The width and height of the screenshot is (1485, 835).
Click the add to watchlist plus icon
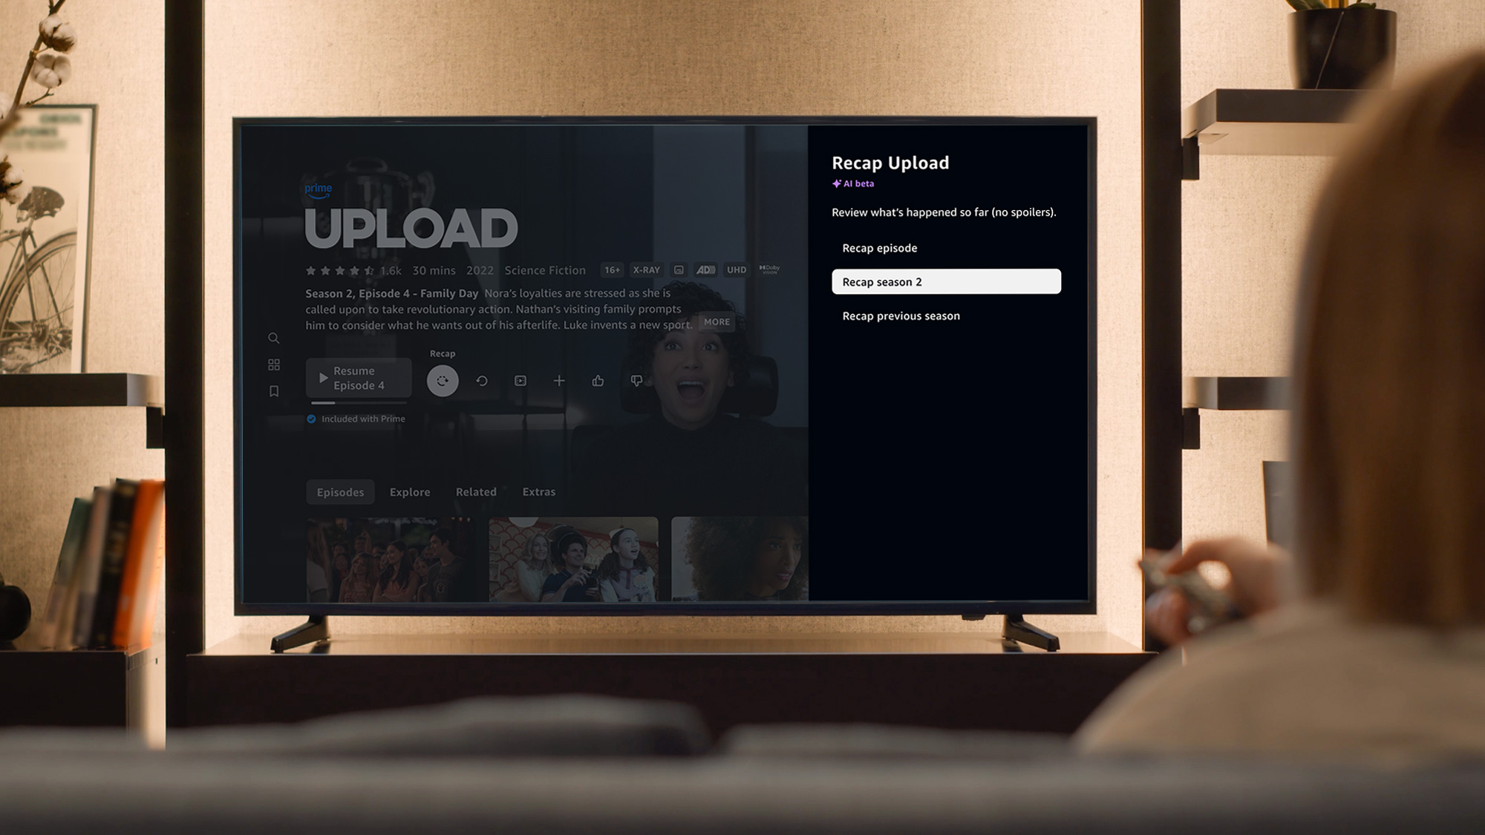tap(559, 380)
